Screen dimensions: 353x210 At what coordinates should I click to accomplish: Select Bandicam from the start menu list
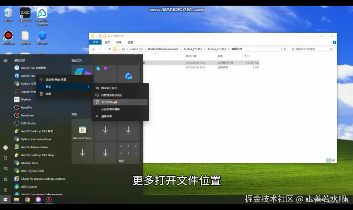(27, 115)
